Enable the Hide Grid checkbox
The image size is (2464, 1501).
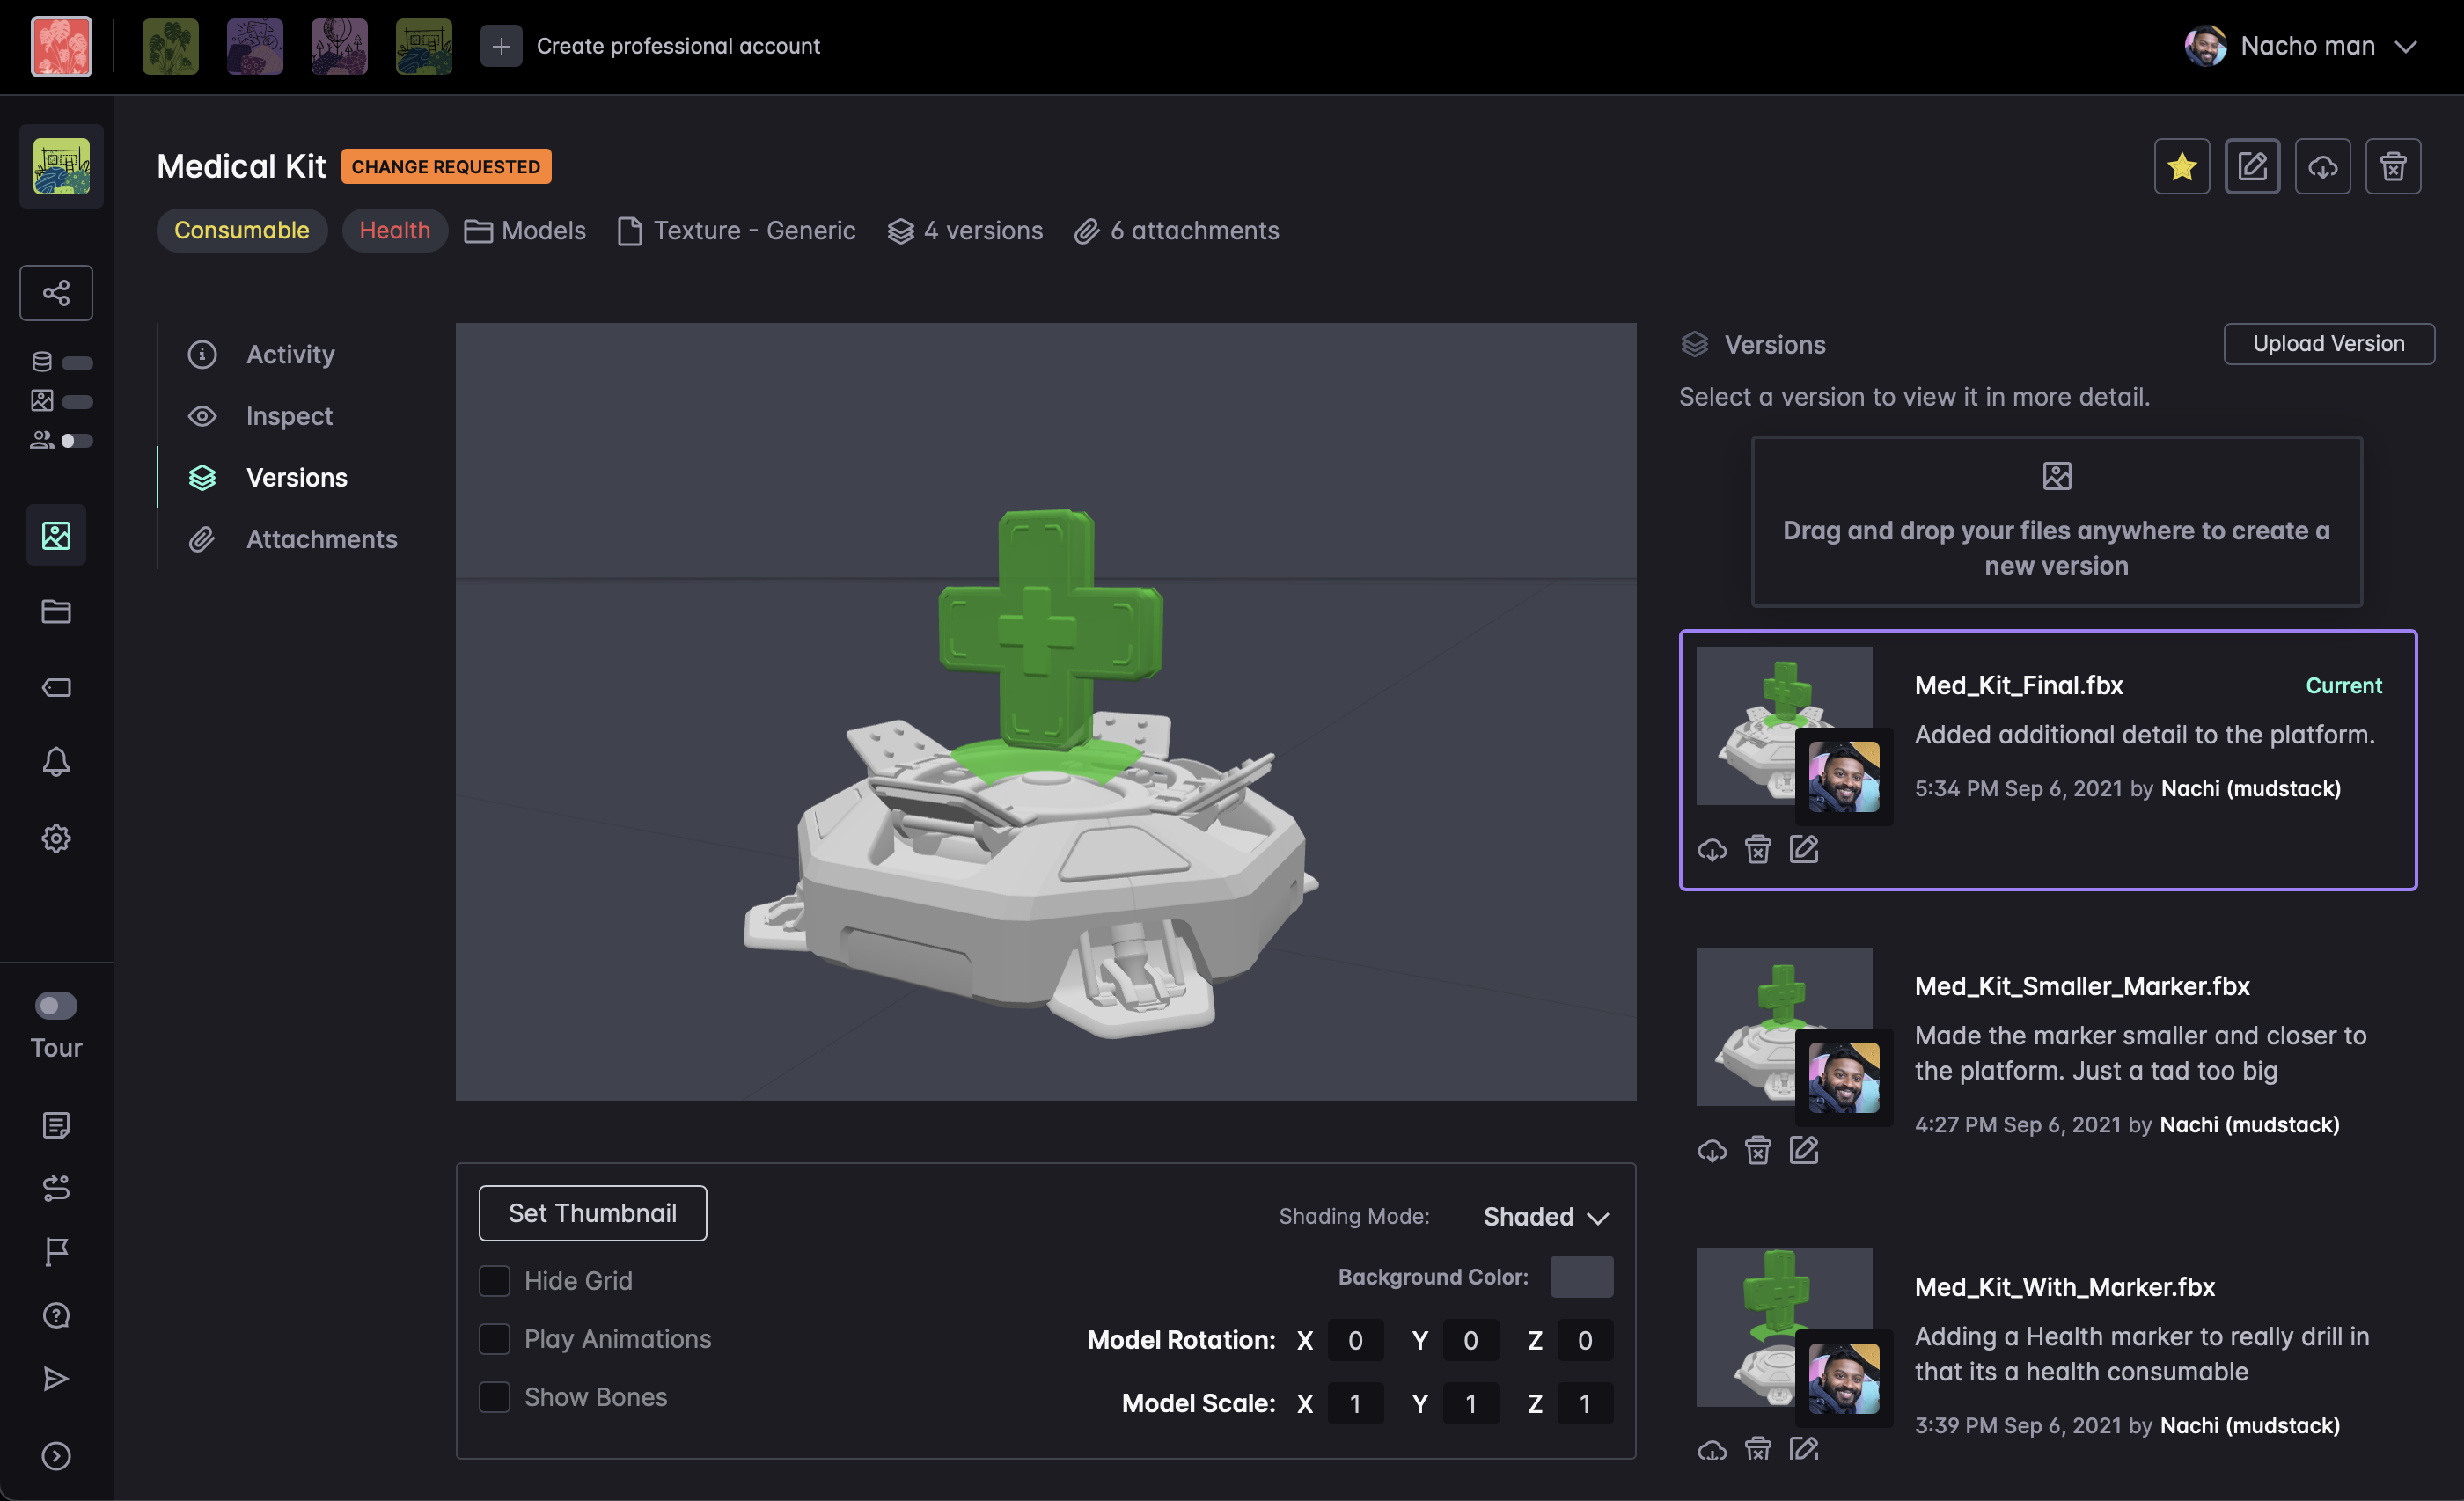pos(494,1281)
